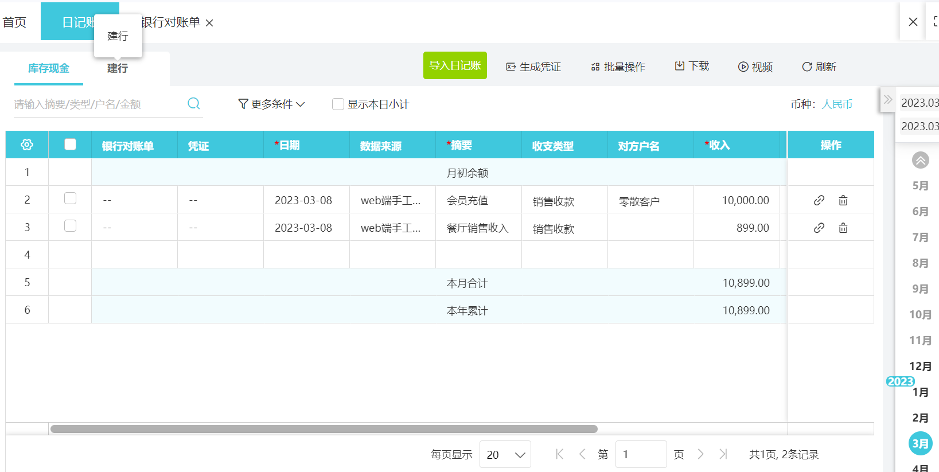Click the horizontal table scrollbar
The width and height of the screenshot is (939, 472).
point(324,429)
